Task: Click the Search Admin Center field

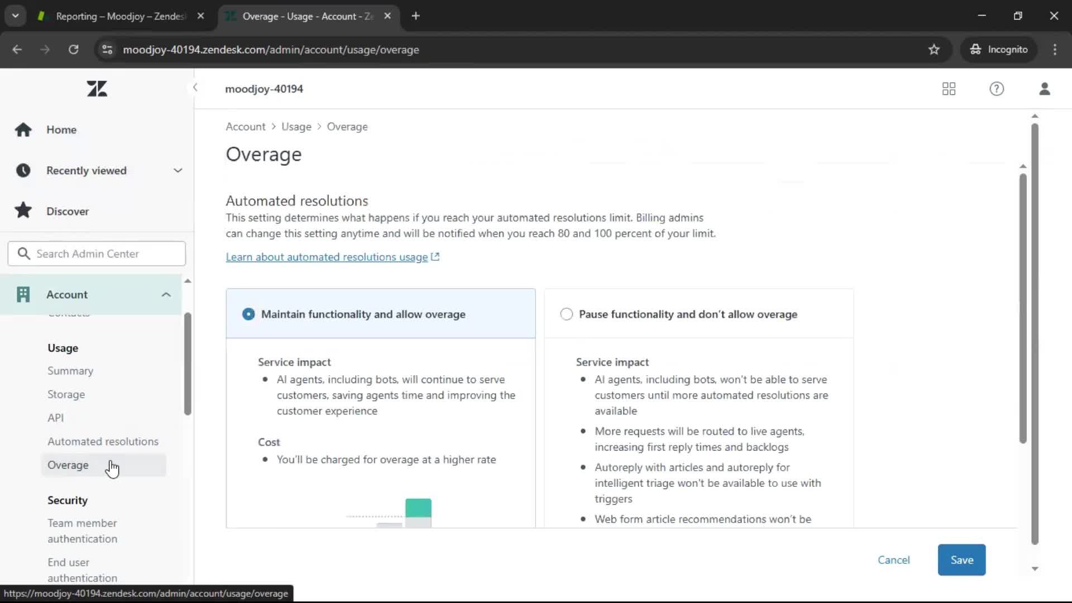Action: [x=97, y=253]
